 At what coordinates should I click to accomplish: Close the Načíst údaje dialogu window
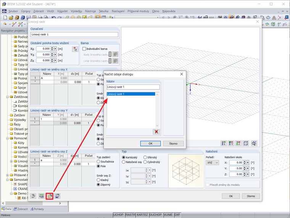point(182,74)
